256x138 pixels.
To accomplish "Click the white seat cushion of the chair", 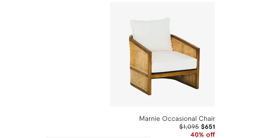I will [x=174, y=62].
